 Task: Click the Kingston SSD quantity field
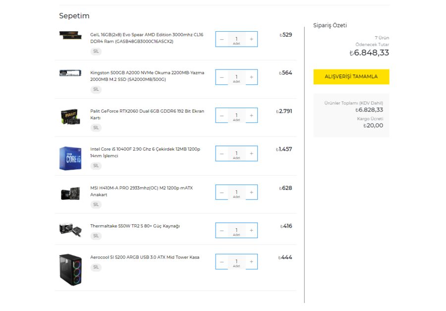point(237,78)
